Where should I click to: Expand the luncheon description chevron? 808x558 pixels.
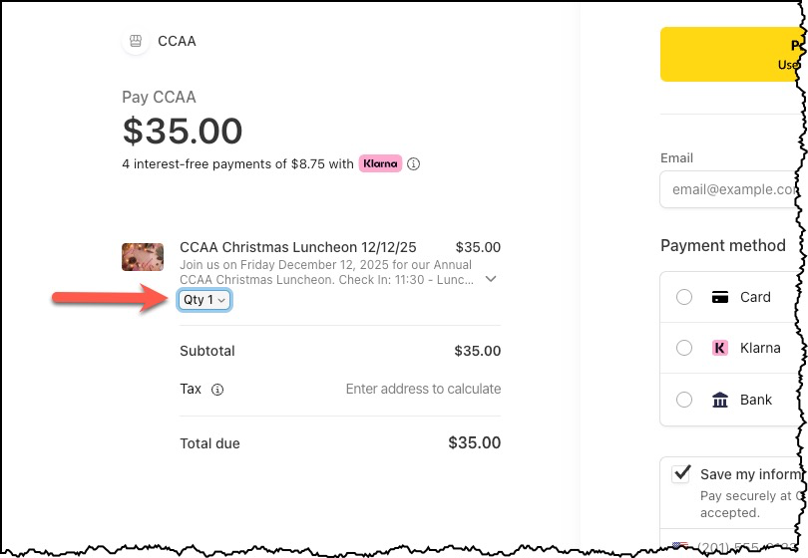tap(491, 279)
